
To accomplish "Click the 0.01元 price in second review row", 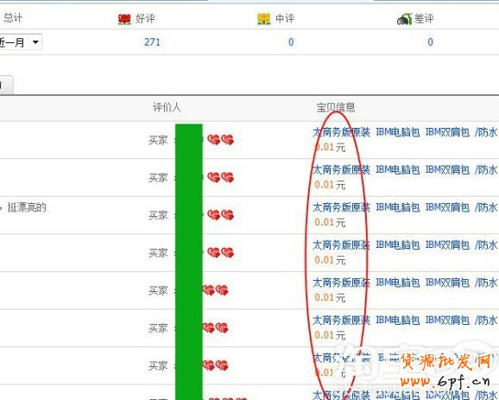I will tap(330, 185).
